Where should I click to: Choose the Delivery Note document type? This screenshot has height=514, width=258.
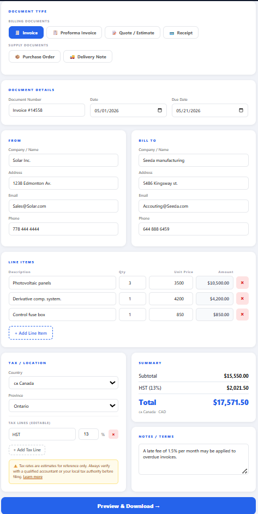click(88, 57)
